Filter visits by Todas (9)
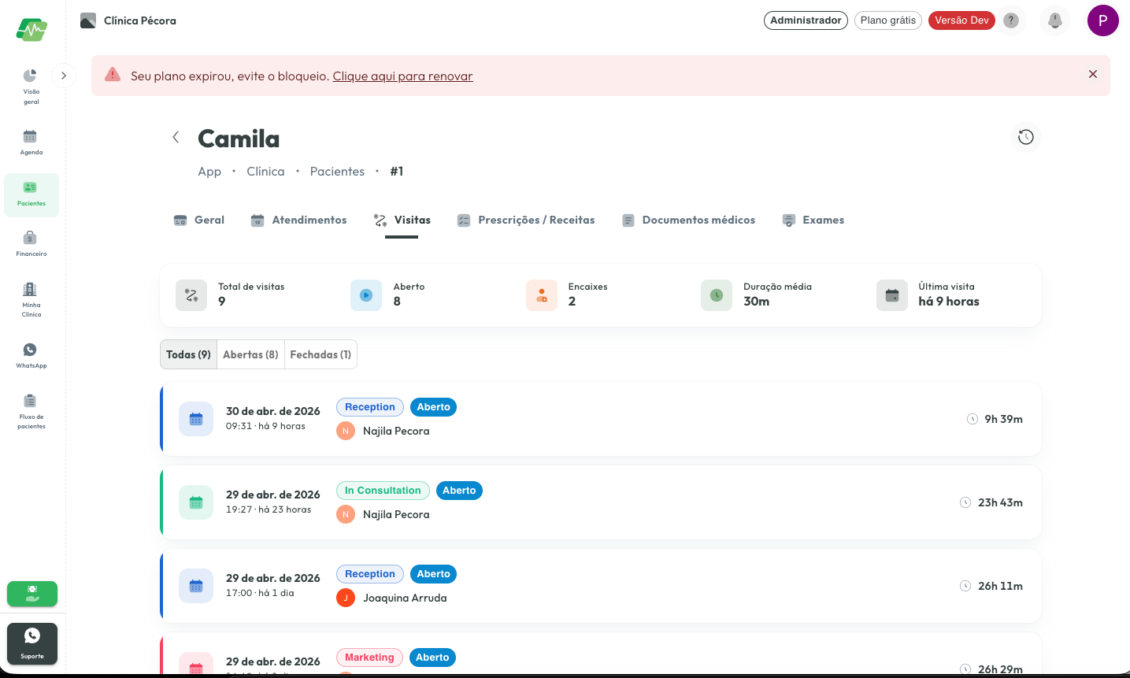Screen dimensions: 1130x678 click(x=188, y=354)
